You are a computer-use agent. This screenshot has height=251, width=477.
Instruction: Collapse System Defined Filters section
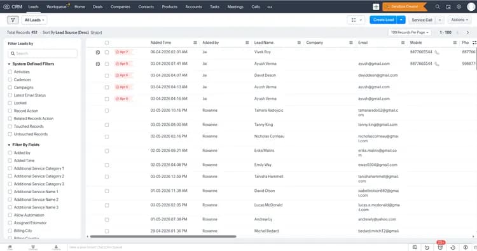[x=9, y=64]
